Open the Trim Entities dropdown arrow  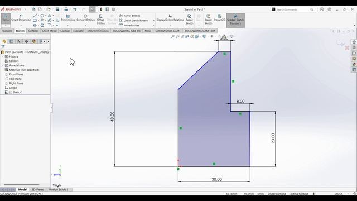[x=68, y=26]
